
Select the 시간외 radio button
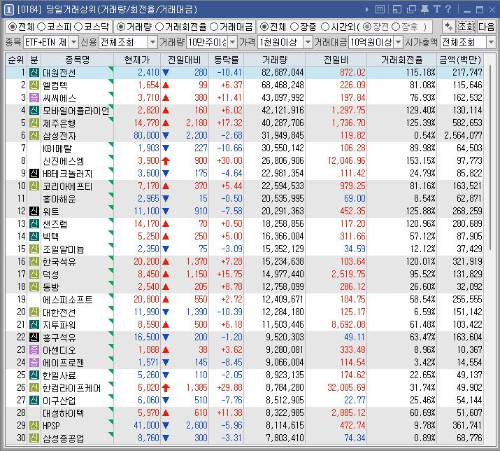(325, 27)
